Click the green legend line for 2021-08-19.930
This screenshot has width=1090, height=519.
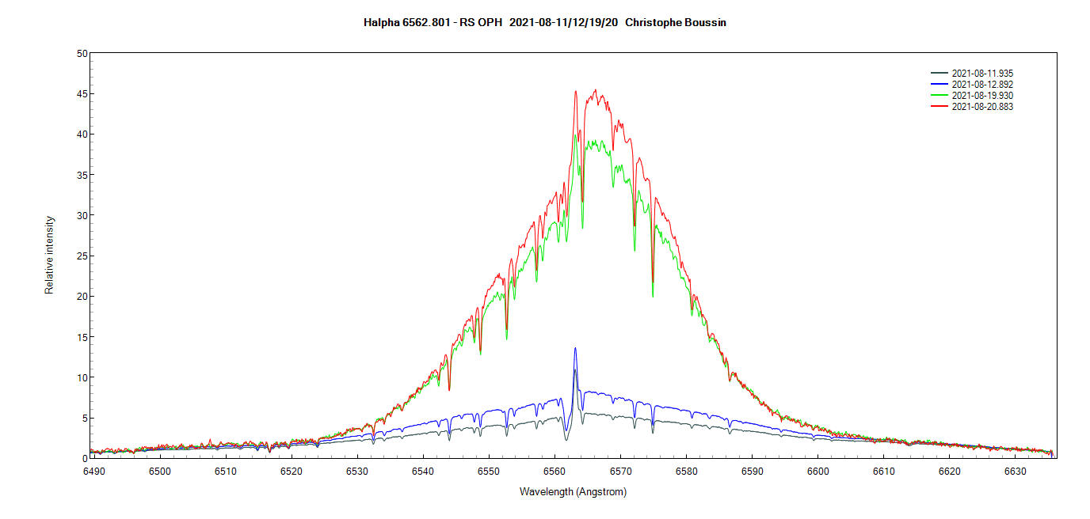(939, 96)
